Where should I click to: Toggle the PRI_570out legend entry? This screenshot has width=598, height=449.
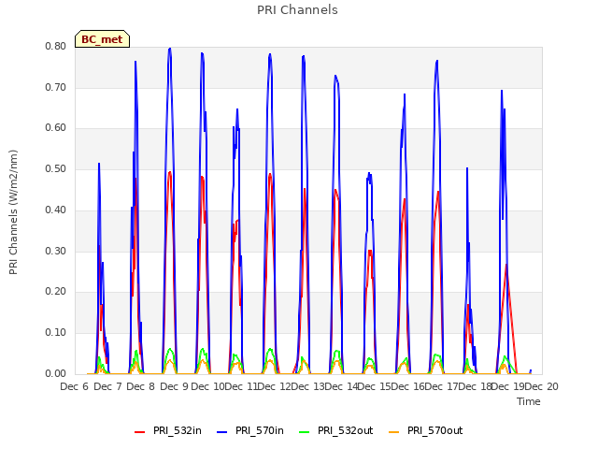point(426,430)
